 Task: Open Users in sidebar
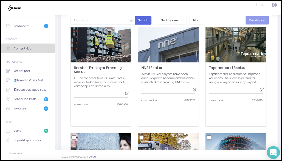tap(18, 131)
